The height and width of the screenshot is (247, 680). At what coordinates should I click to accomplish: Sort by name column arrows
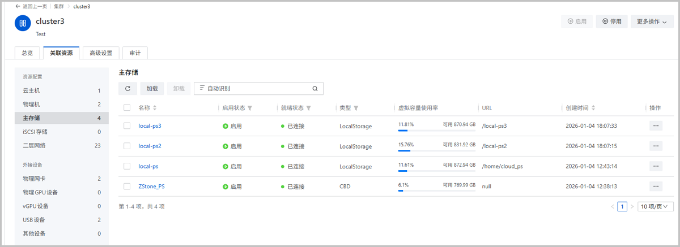tap(155, 108)
